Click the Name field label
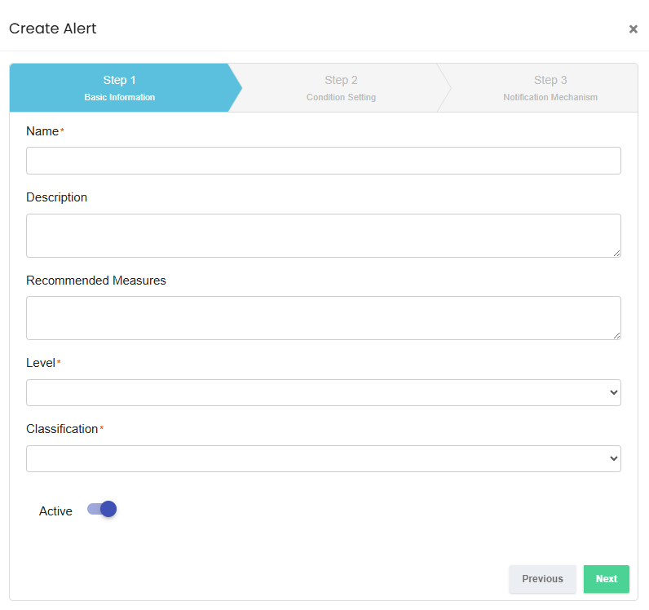 coord(42,131)
